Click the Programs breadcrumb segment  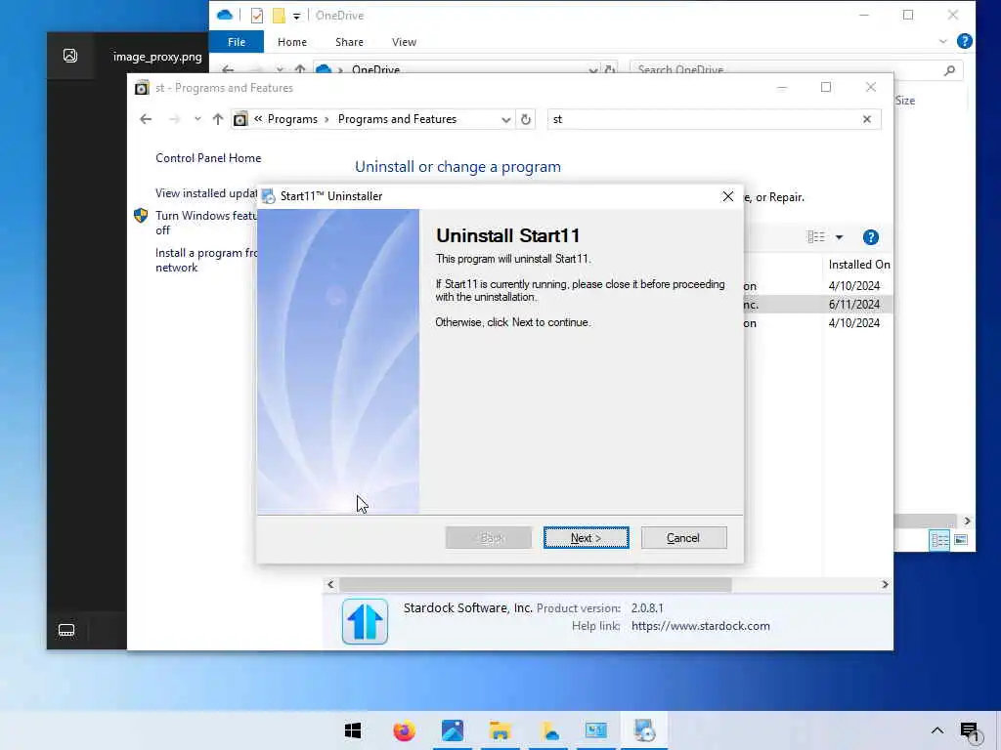pos(292,119)
